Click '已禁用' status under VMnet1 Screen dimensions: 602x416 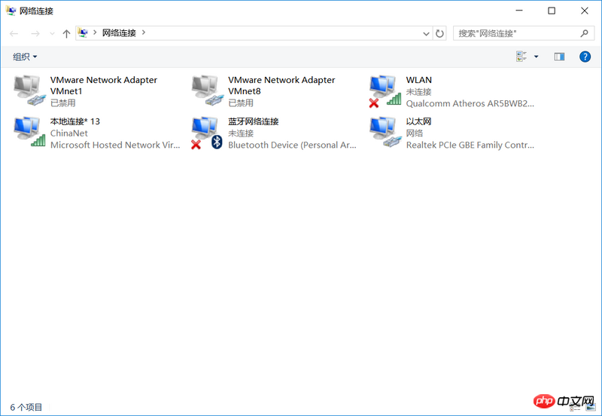(63, 103)
